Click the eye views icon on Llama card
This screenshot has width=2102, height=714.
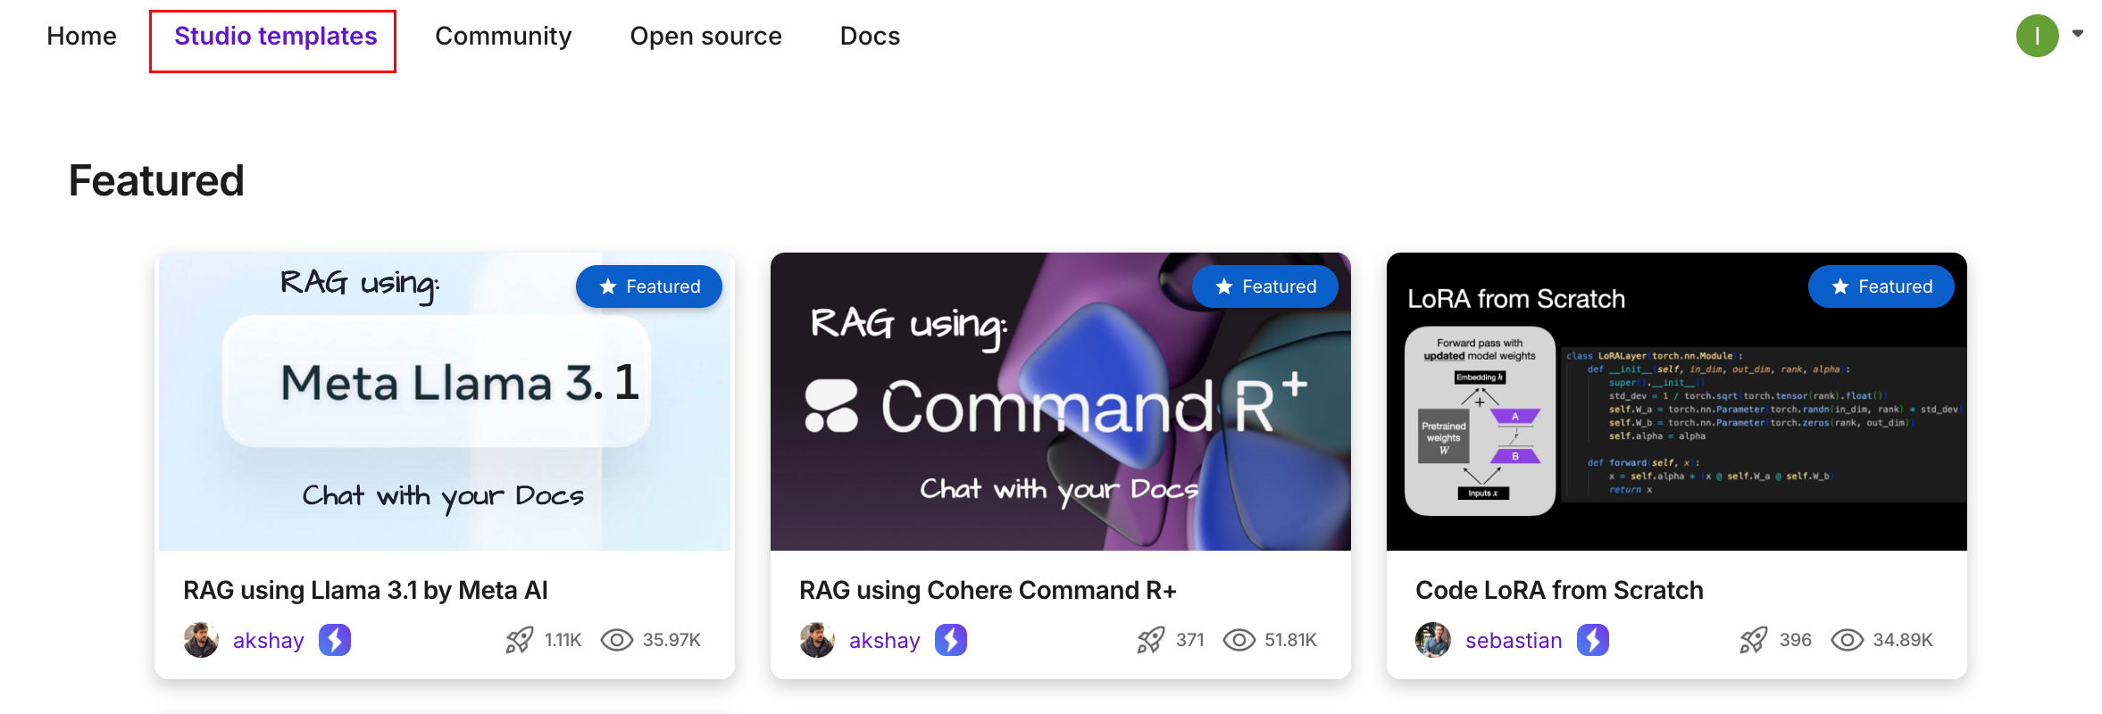(616, 640)
